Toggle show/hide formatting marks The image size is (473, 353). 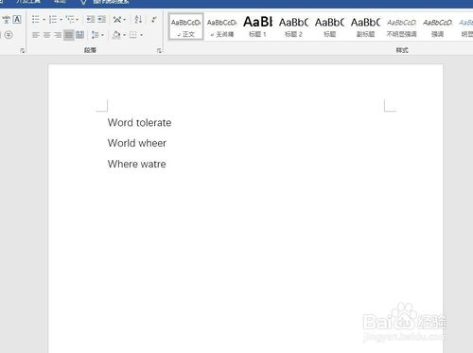pos(154,20)
